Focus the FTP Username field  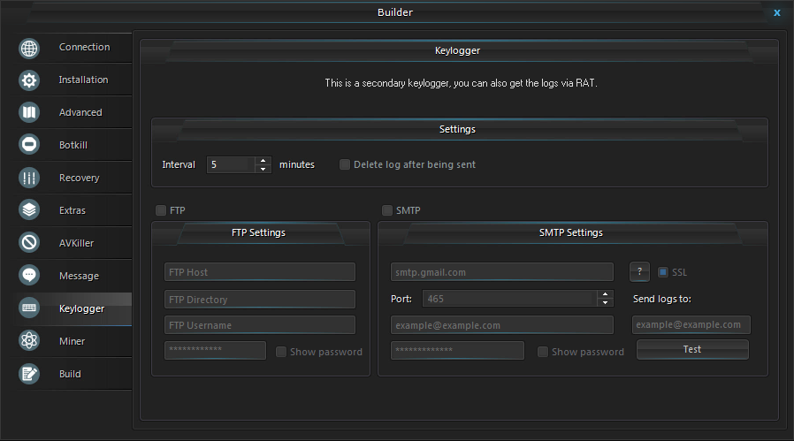click(260, 325)
